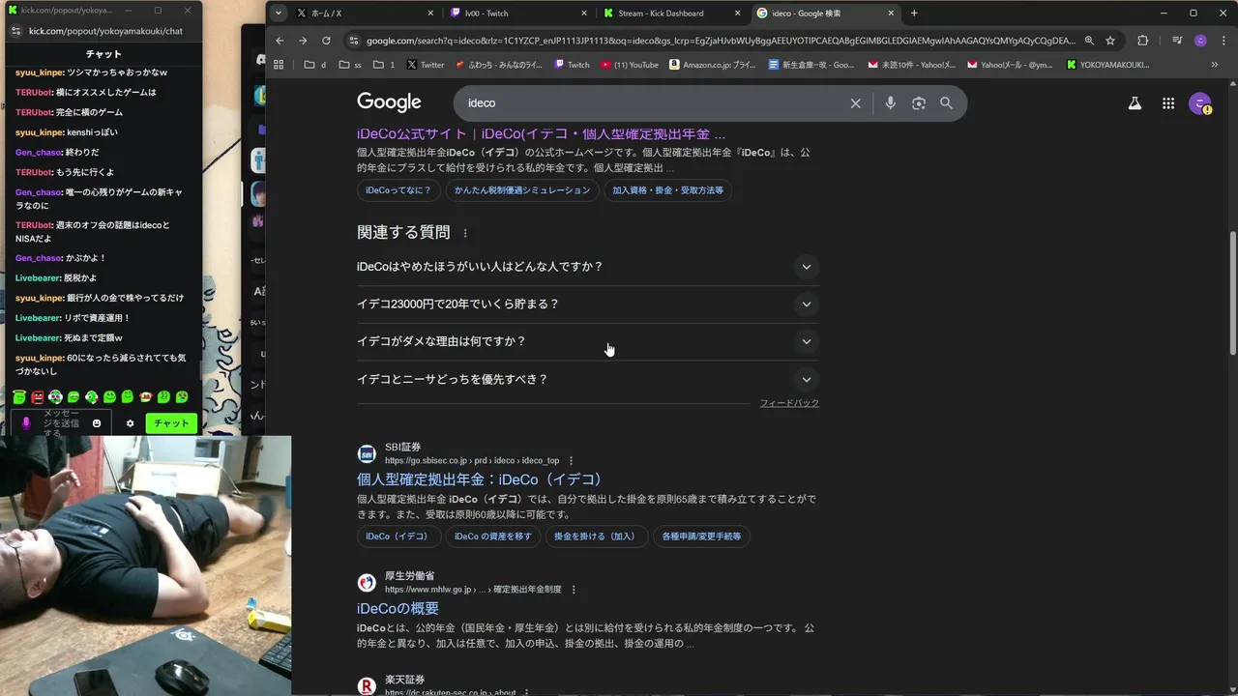Open the Amazon.co.jp bookmark
Viewport: 1238px width, 696px height.
(x=714, y=65)
